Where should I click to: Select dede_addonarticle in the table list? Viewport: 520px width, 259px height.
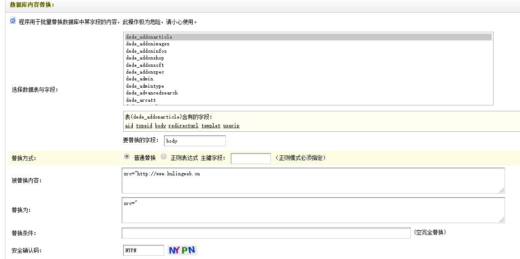(149, 37)
